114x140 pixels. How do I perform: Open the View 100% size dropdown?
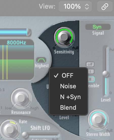pyautogui.click(x=75, y=7)
